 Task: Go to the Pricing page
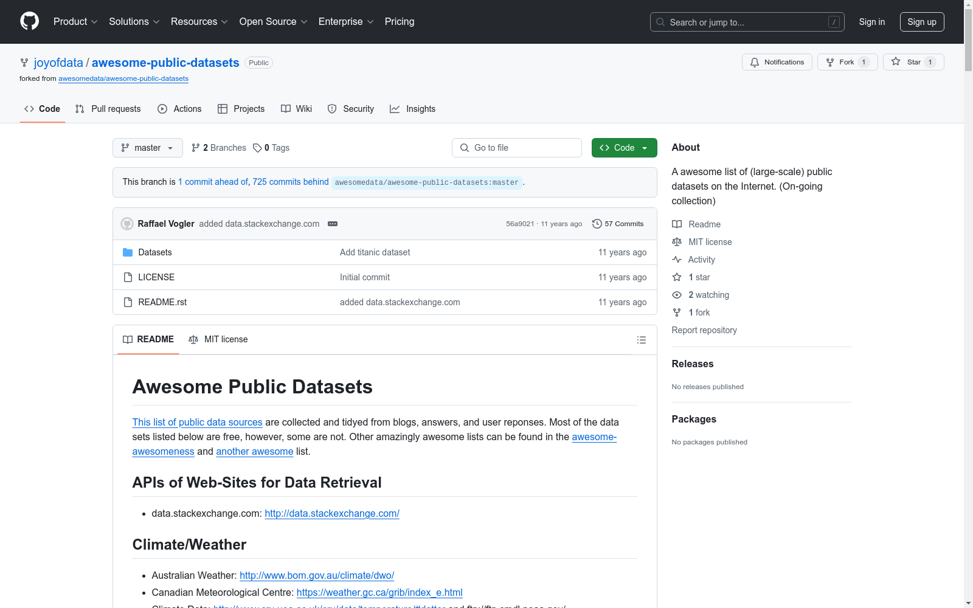coord(400,22)
